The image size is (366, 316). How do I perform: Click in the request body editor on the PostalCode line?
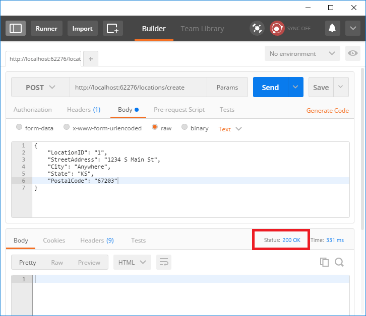pyautogui.click(x=191, y=181)
